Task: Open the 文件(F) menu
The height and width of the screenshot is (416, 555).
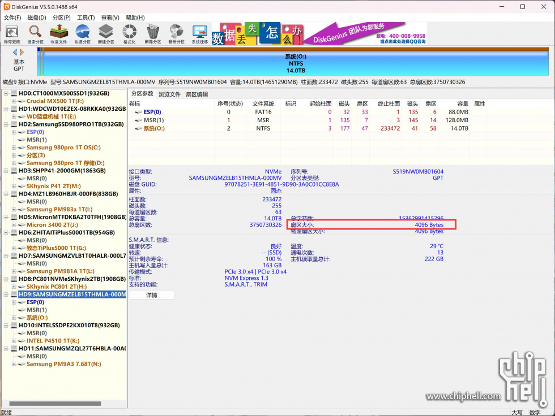Action: (x=12, y=18)
